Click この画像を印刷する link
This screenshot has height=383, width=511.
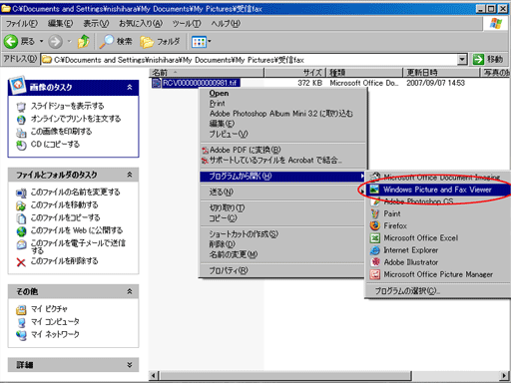coord(61,132)
